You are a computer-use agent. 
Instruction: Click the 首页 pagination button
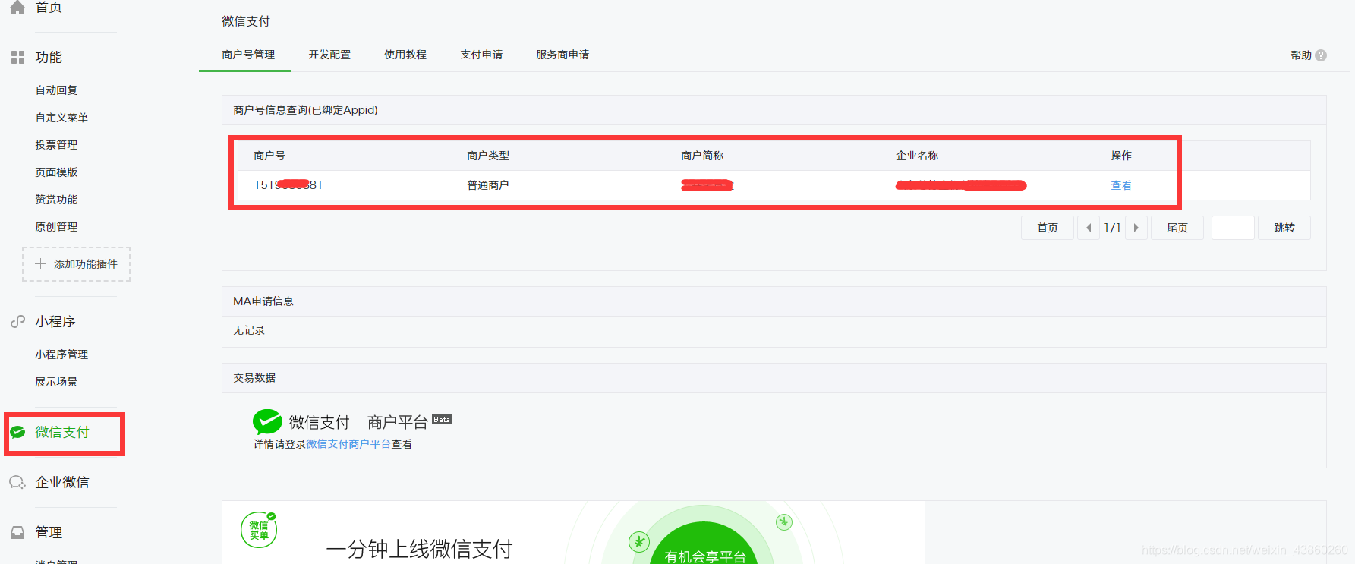[x=1048, y=228]
